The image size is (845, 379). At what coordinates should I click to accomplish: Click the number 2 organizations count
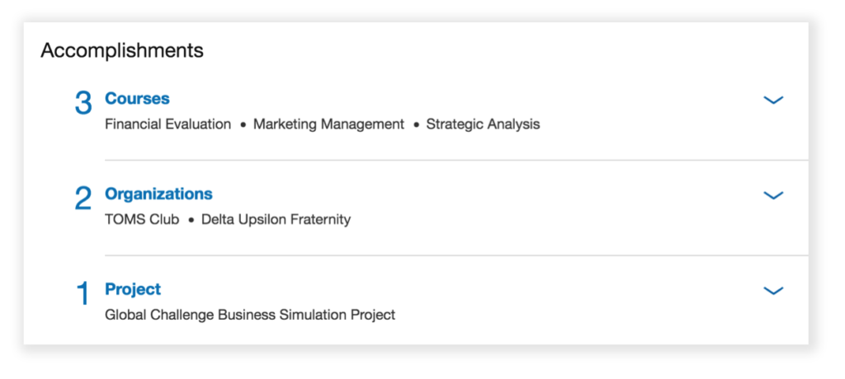83,198
